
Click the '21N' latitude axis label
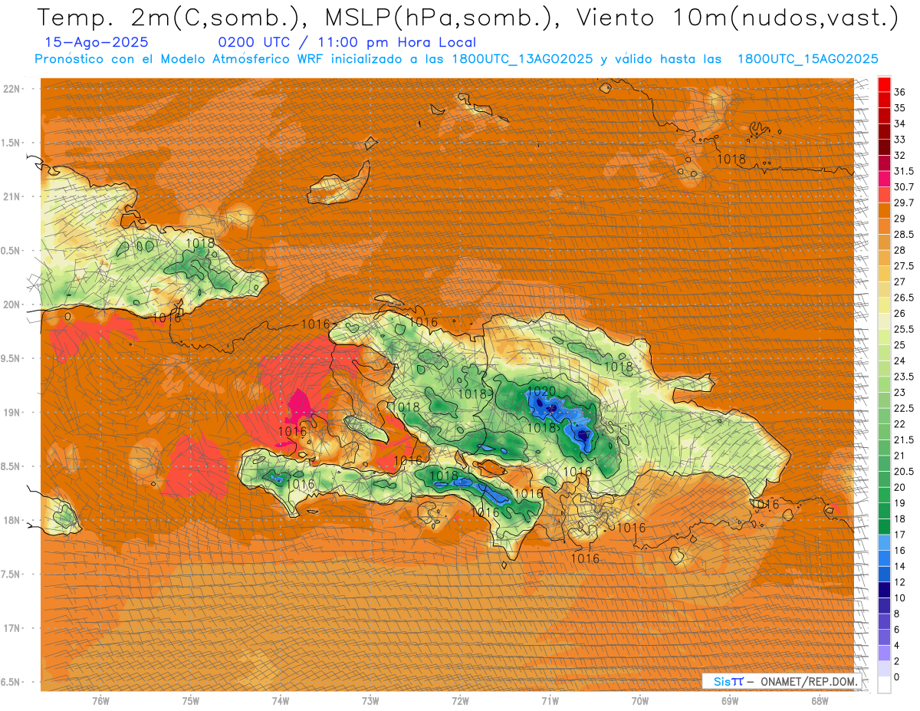click(11, 197)
